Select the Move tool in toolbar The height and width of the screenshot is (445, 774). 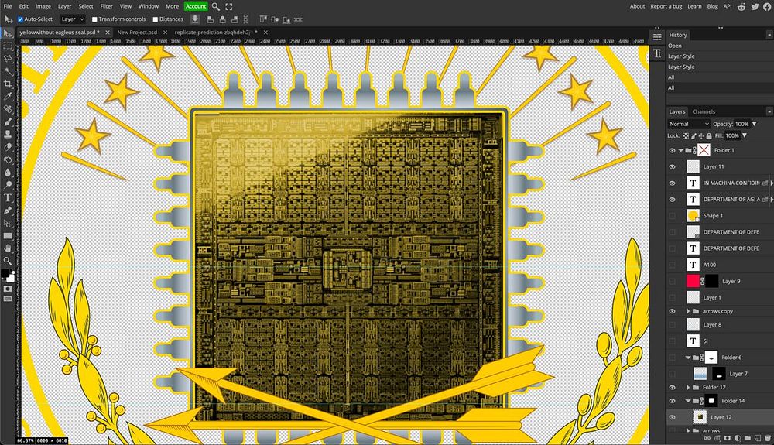[x=8, y=33]
